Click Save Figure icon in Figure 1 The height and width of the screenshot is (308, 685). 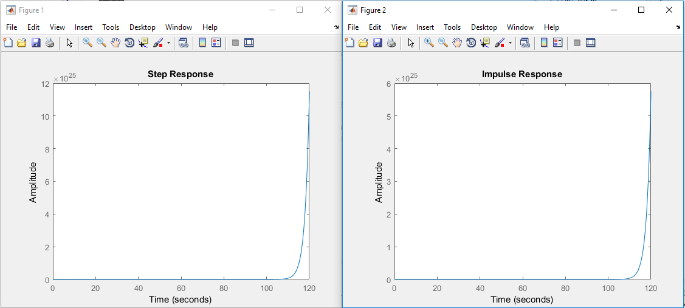(x=36, y=43)
